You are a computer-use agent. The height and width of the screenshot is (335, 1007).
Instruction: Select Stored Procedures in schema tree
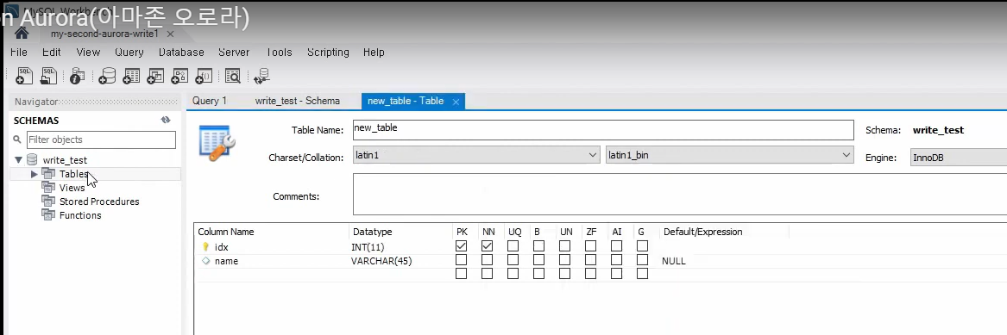(99, 202)
